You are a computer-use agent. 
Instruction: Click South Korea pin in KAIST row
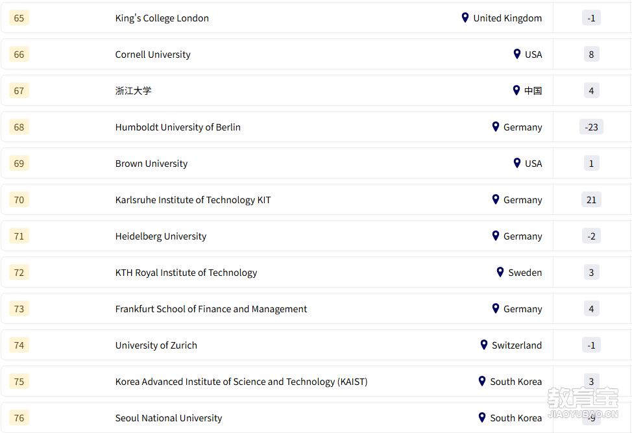(x=481, y=381)
